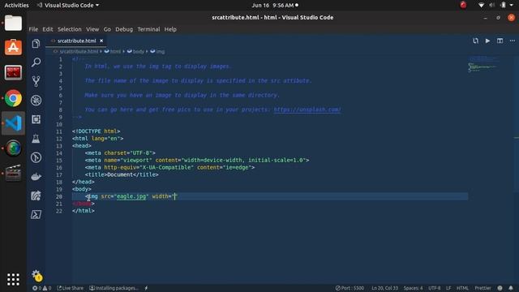Open the Manage gear with update badge

pos(36,275)
